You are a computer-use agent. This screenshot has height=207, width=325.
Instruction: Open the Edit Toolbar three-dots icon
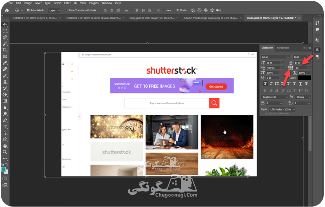coord(5,158)
